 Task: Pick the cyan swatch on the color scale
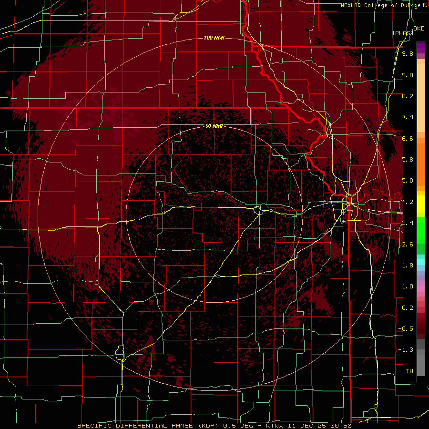[x=421, y=262]
